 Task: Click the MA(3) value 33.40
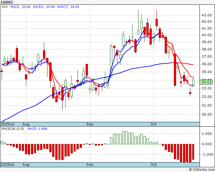pyautogui.click(x=26, y=7)
